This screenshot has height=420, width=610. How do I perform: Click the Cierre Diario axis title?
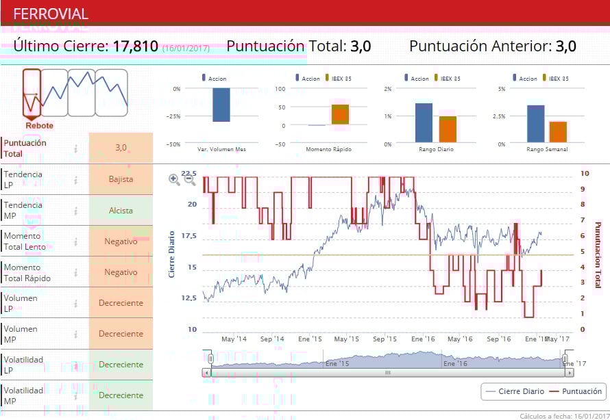click(x=171, y=254)
